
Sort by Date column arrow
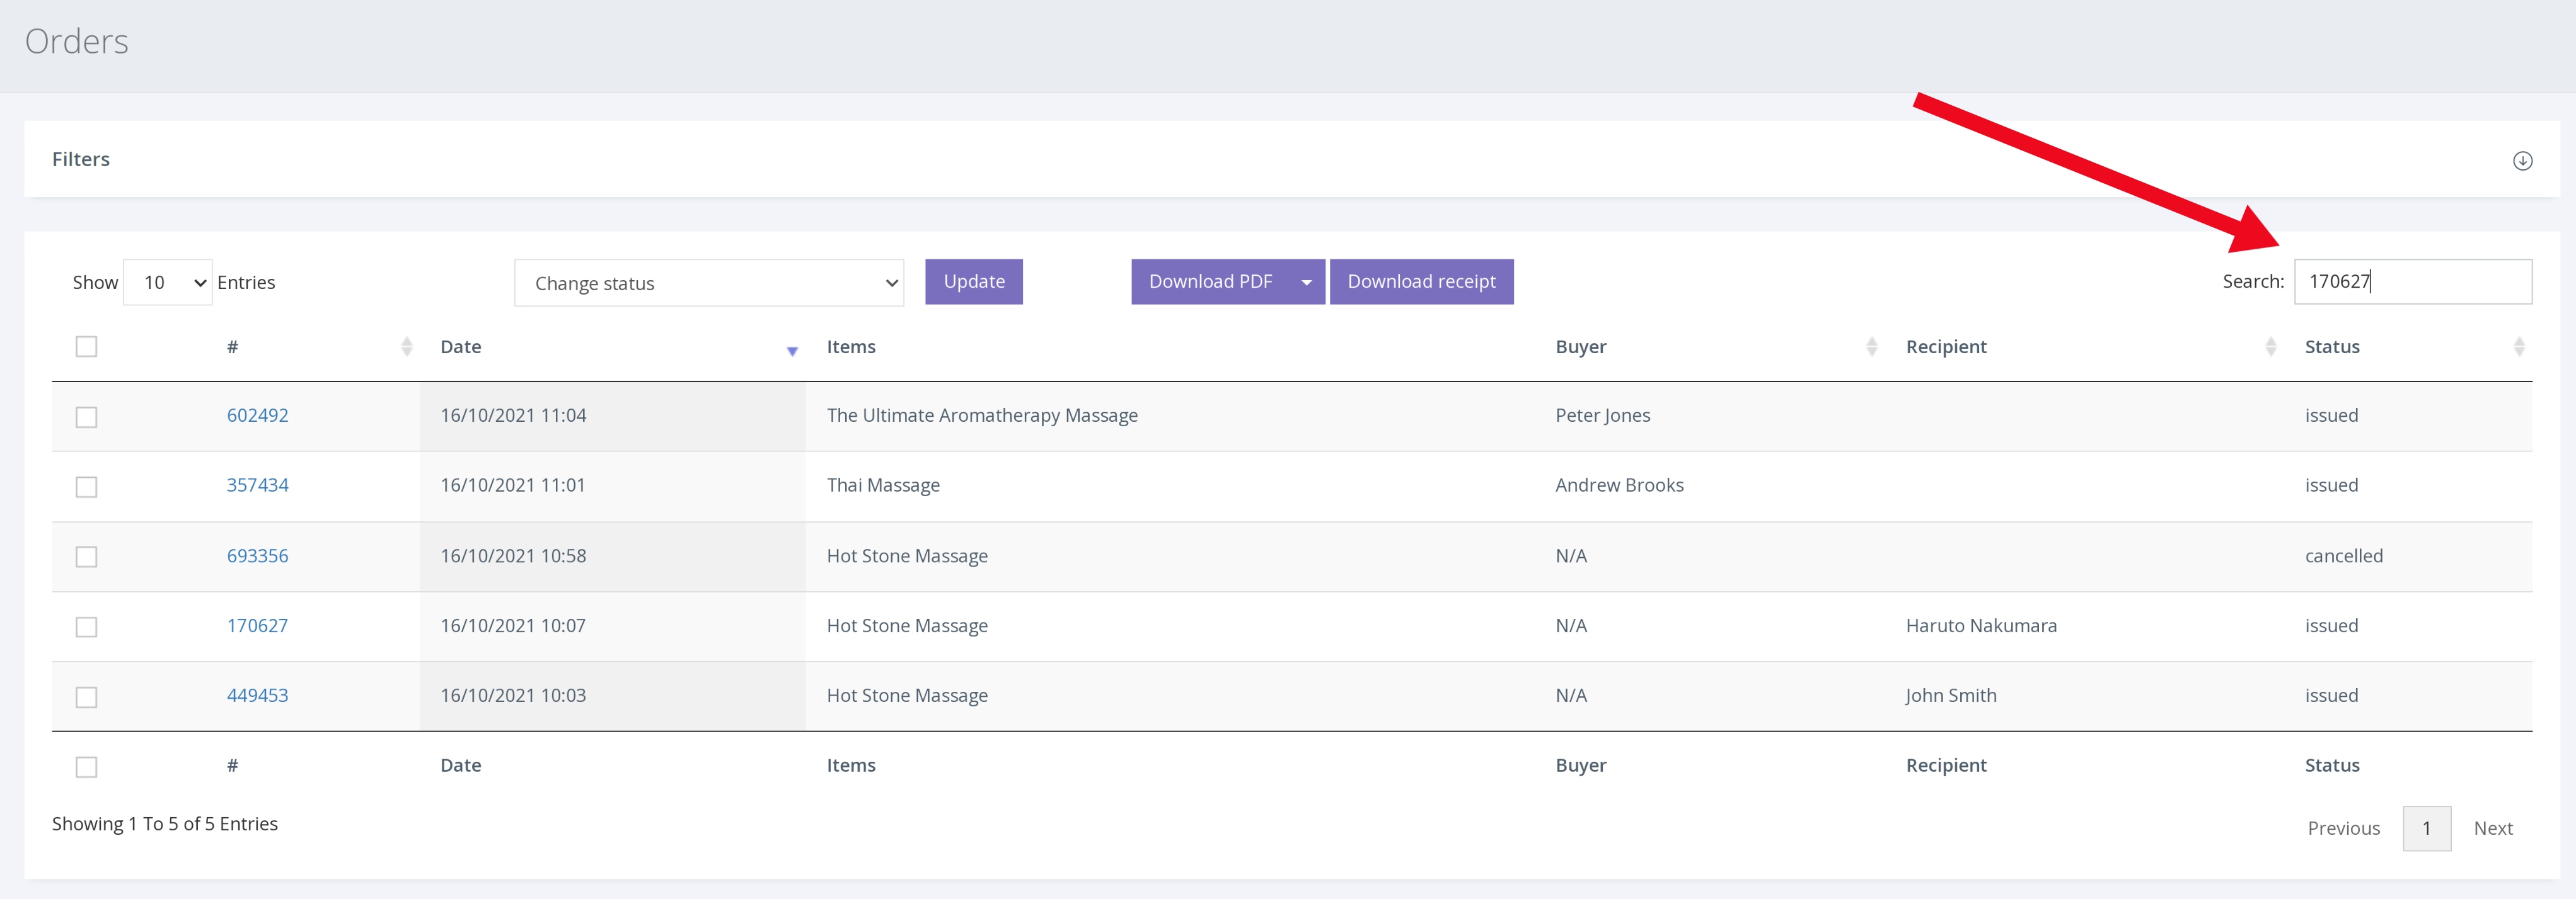[x=792, y=351]
